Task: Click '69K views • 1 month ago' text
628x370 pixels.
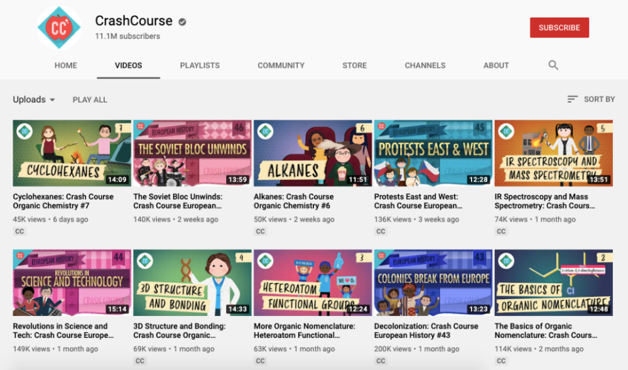Action: pos(174,349)
